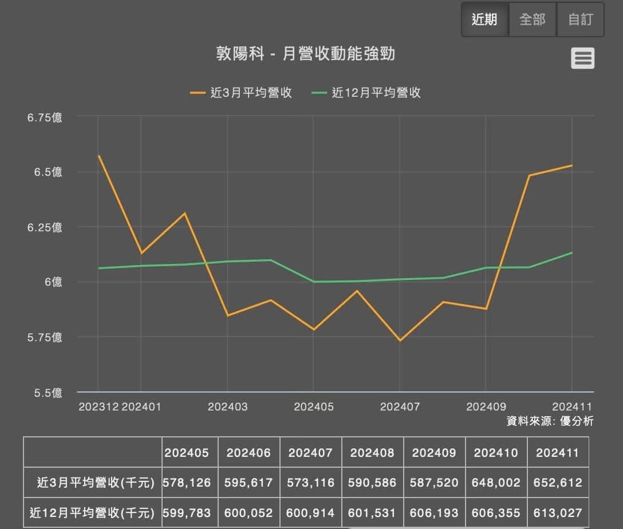Toggle the 近12月平均營收 legend series

366,93
